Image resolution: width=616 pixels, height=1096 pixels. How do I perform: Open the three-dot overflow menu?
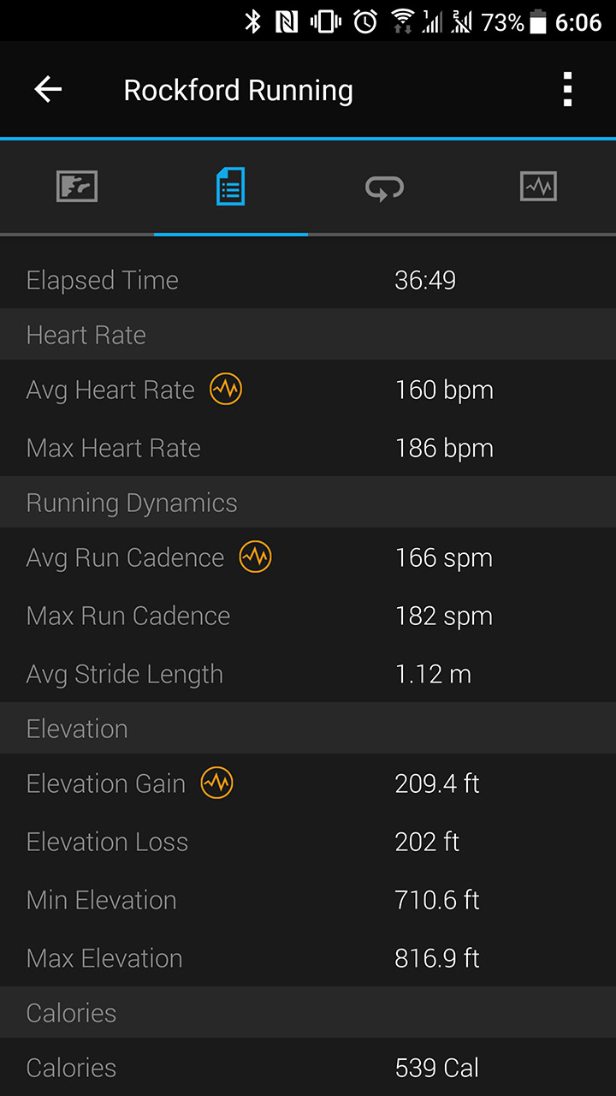click(566, 90)
